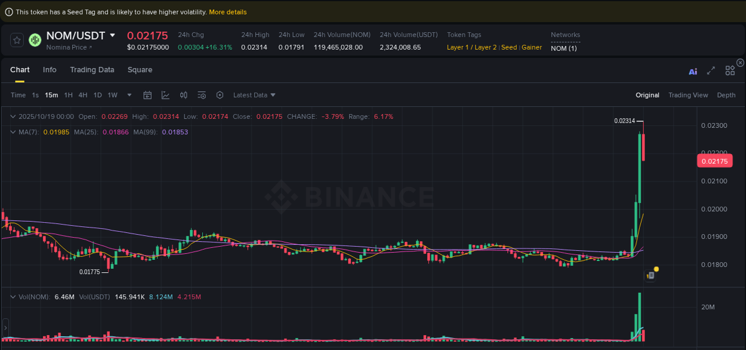
Task: Expand chart to fullscreen
Action: 711,70
